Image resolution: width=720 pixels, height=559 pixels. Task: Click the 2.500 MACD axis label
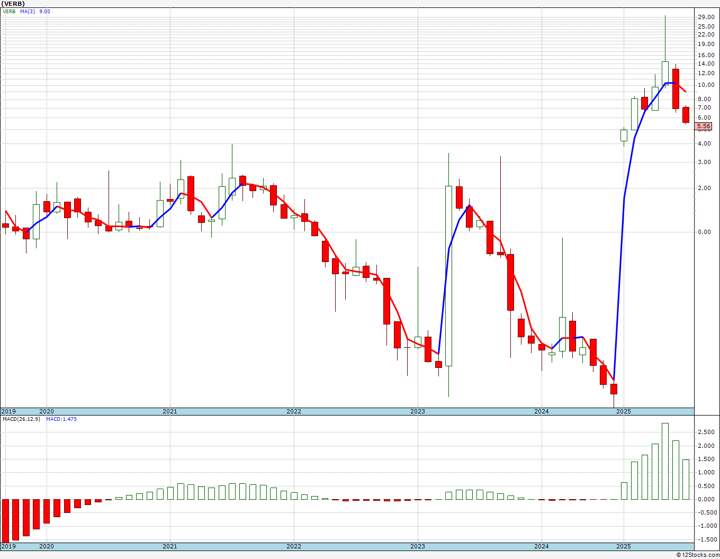click(x=706, y=432)
